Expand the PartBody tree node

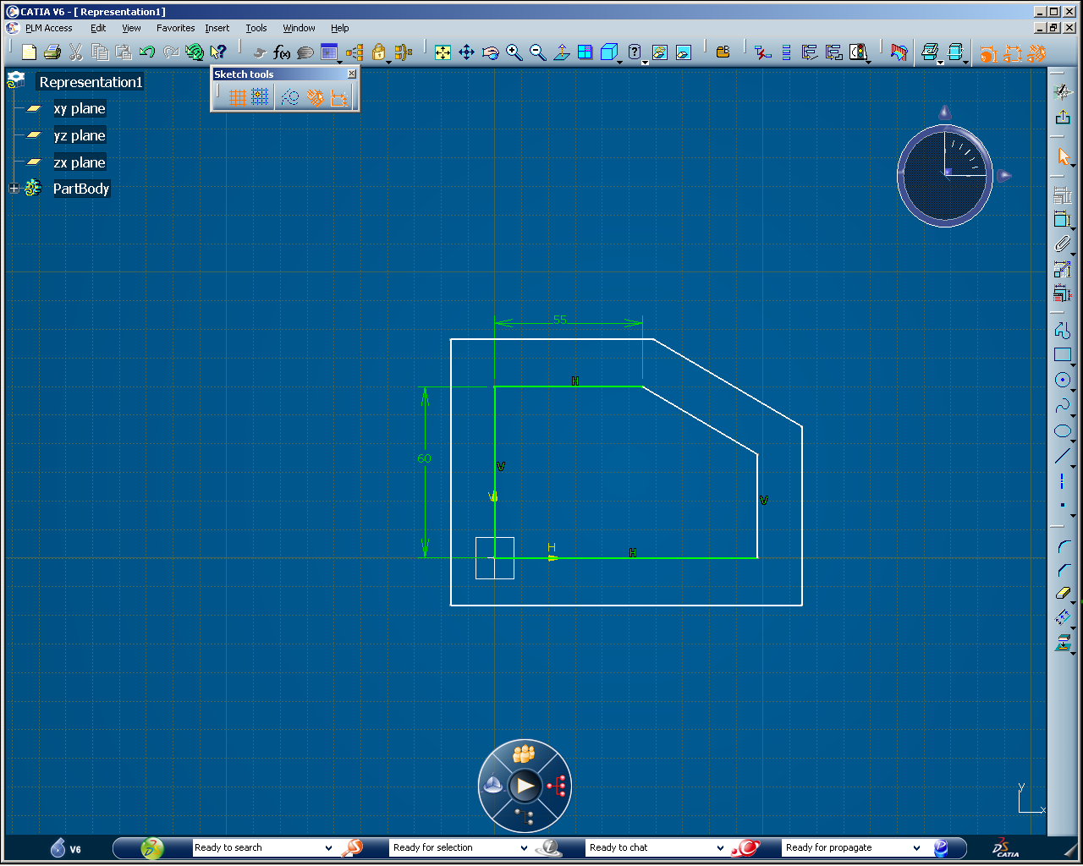tap(14, 189)
